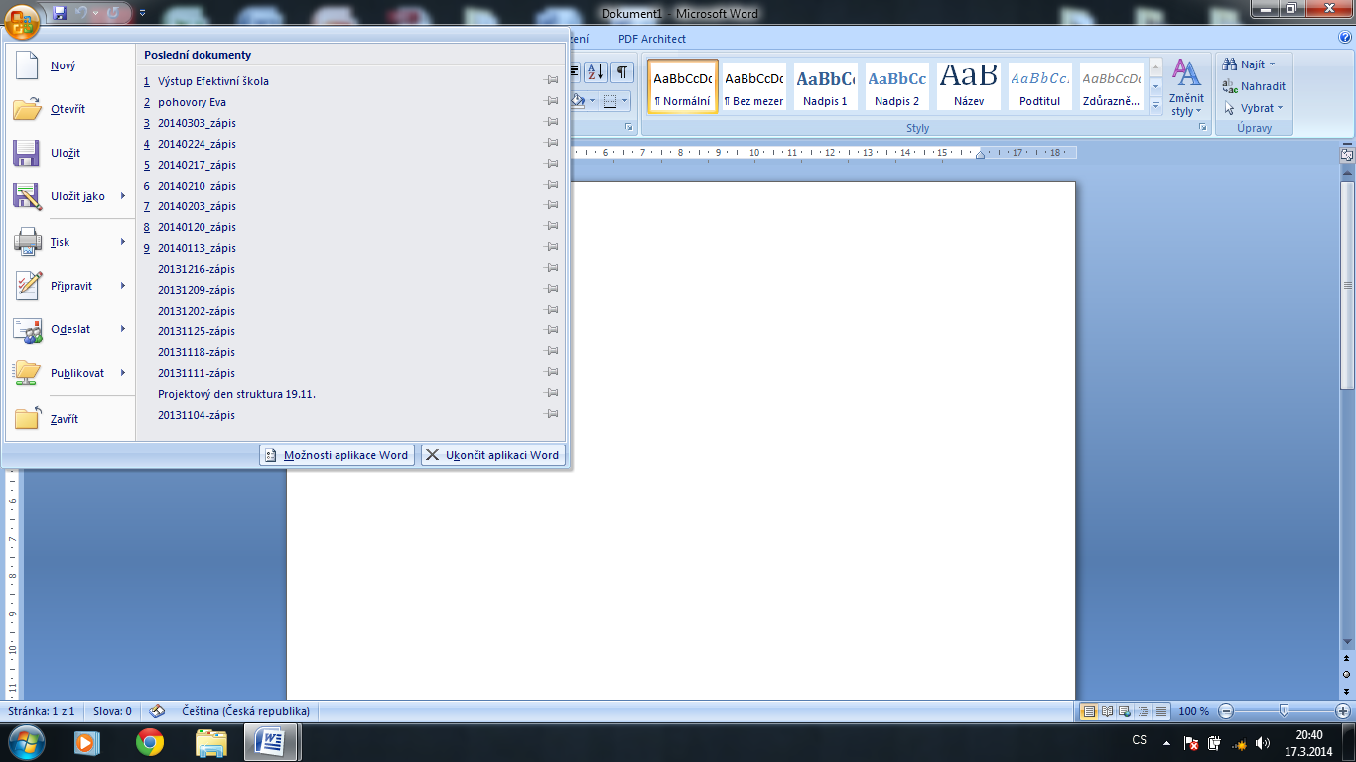Click the zoom slider handle
The image size is (1356, 762).
[1285, 711]
